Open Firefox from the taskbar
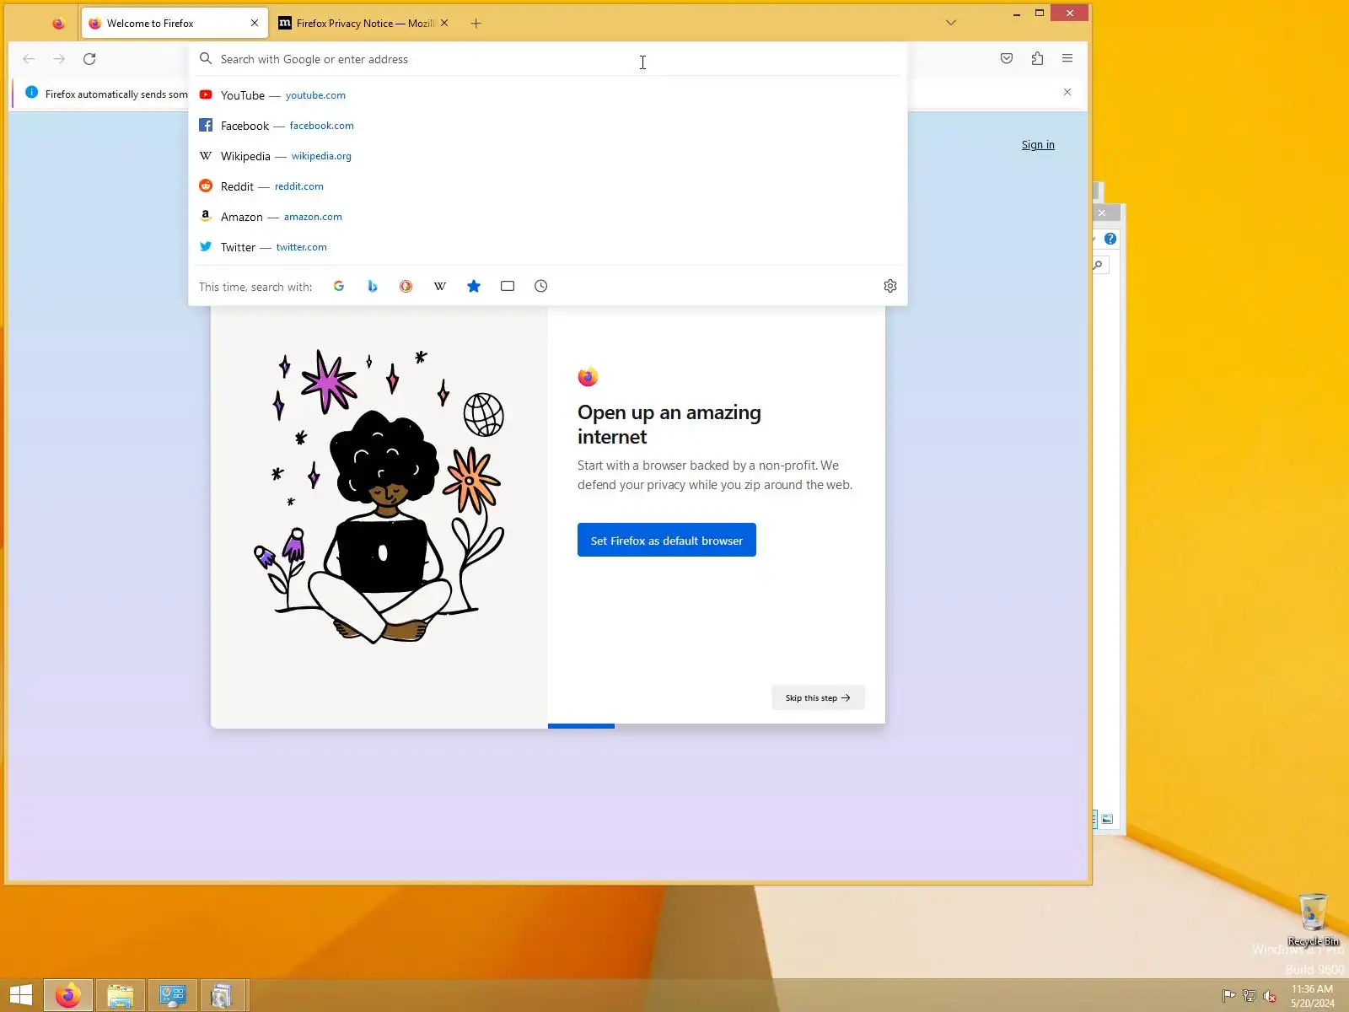The height and width of the screenshot is (1012, 1349). click(68, 996)
